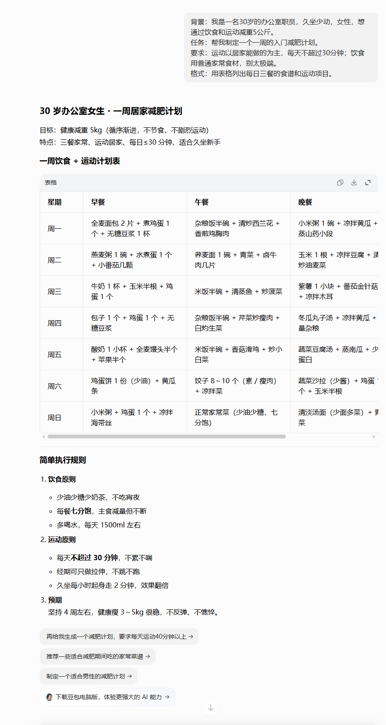Copy the table with the copy icon
Screen dimensions: 386x725
click(x=340, y=183)
